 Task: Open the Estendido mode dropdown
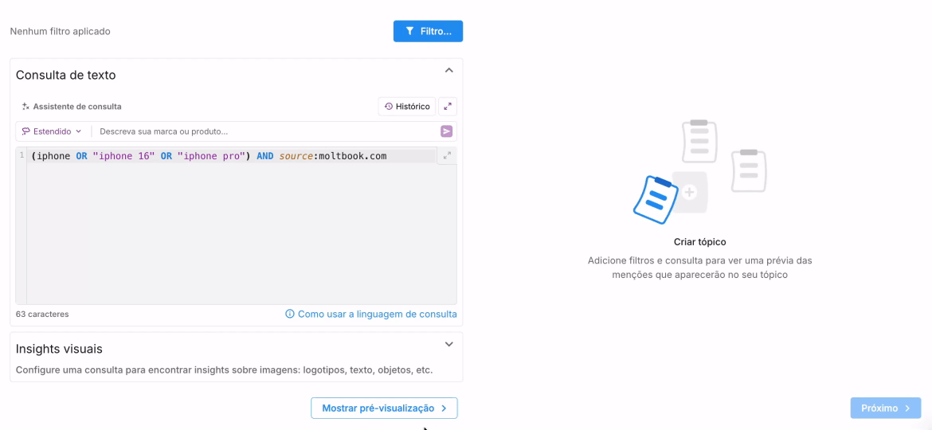[52, 131]
